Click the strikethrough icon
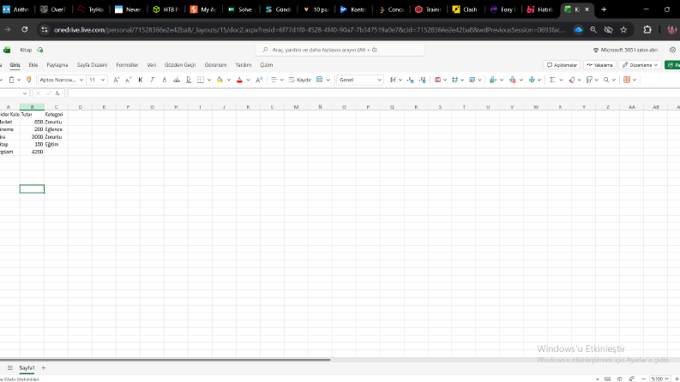The height and width of the screenshot is (382, 680). point(177,80)
